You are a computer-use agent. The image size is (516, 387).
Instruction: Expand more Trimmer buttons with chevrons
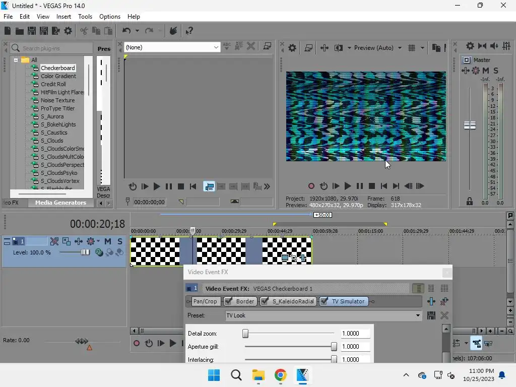[x=267, y=186]
